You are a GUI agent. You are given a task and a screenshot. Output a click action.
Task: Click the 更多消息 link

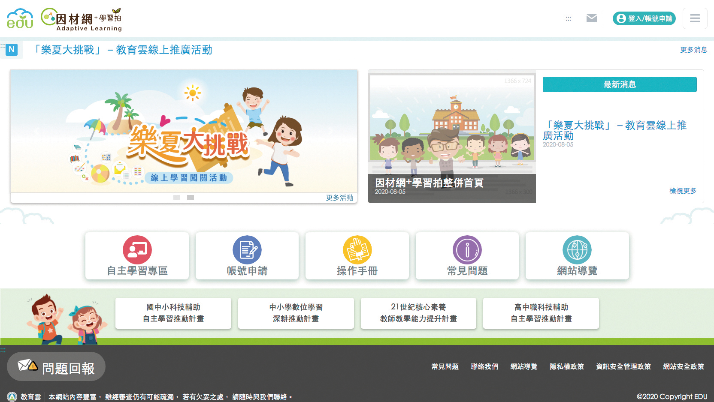pos(693,50)
